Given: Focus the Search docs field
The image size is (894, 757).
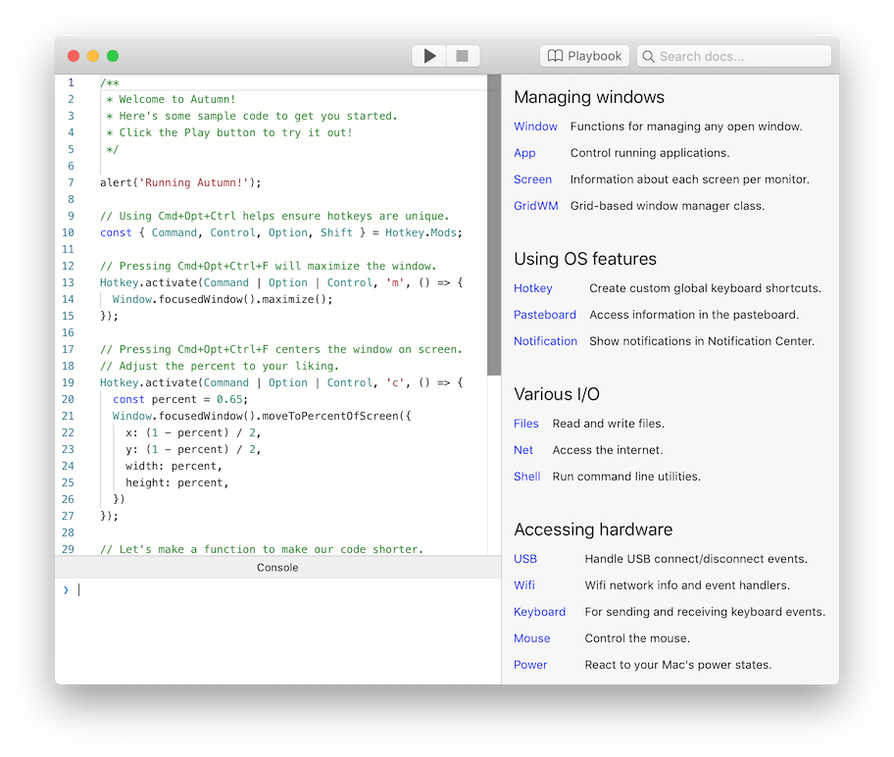Looking at the screenshot, I should pos(734,56).
